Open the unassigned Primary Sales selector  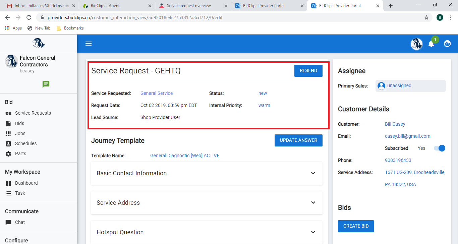(x=411, y=86)
